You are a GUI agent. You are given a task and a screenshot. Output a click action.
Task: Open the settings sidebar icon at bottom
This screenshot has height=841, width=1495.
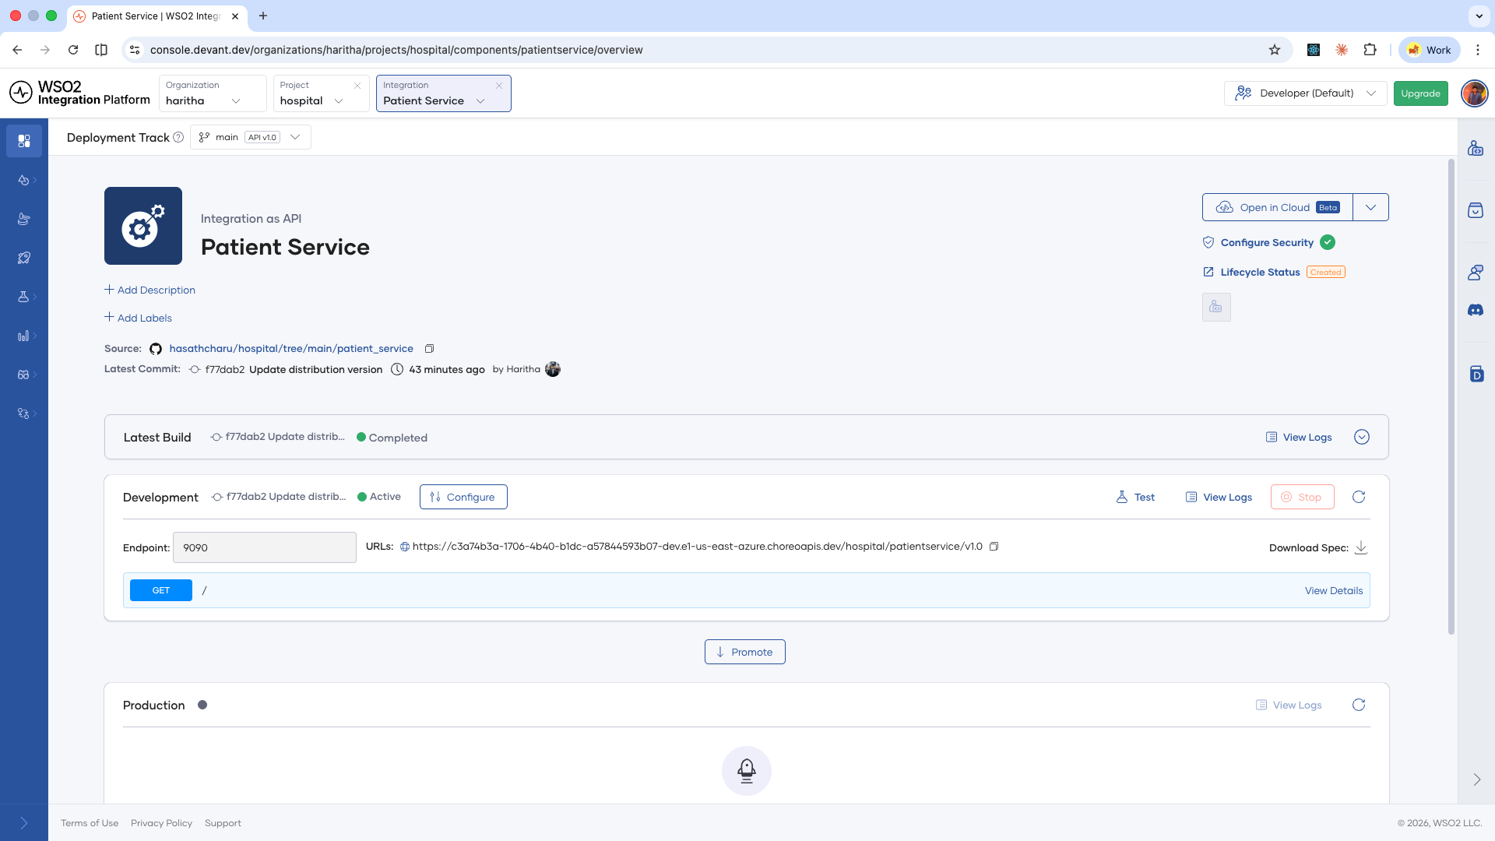[x=24, y=413]
